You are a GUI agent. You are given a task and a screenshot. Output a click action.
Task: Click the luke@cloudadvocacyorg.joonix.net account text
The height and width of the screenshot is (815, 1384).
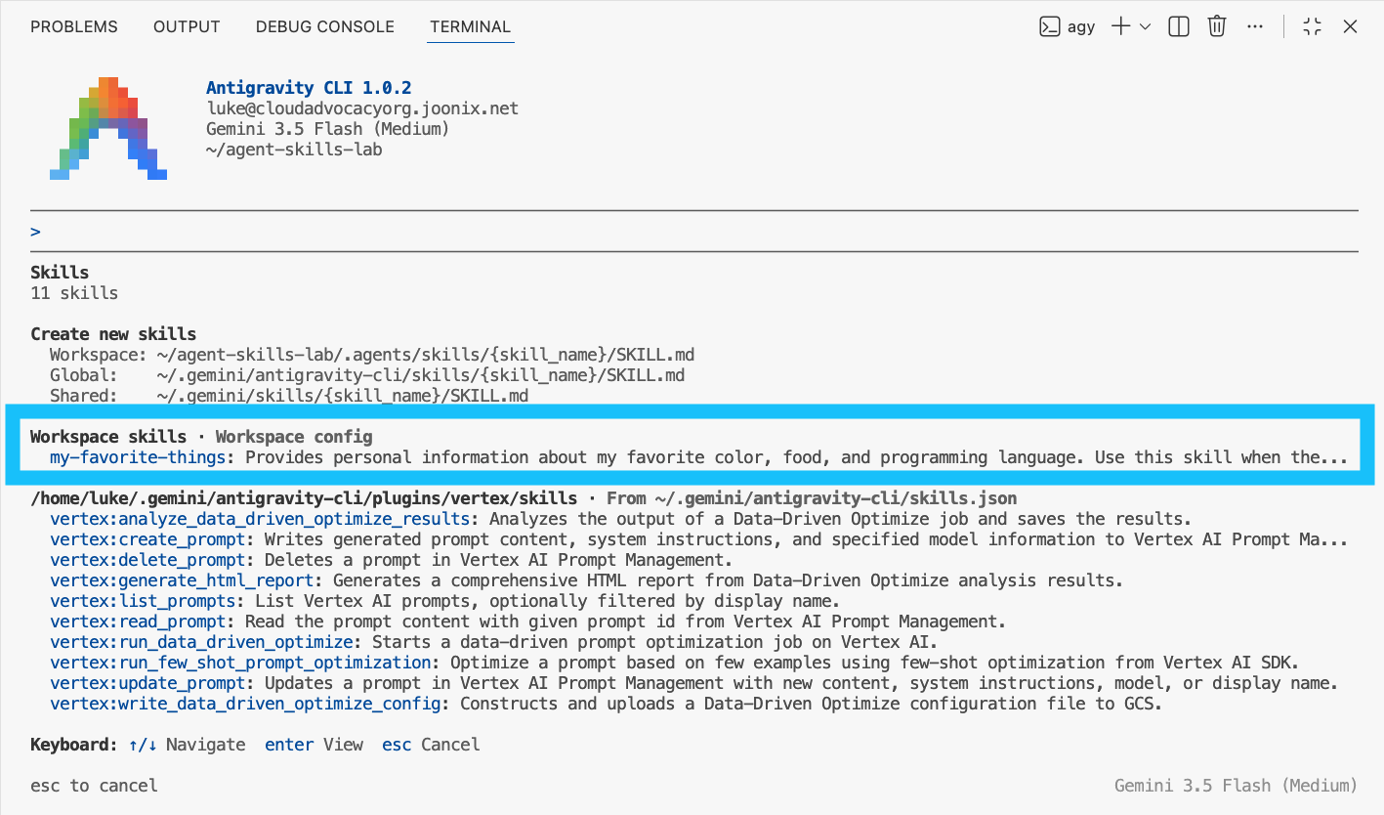click(x=362, y=108)
